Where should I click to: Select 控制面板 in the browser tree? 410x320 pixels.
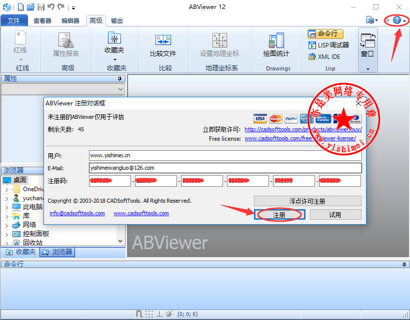tap(36, 234)
